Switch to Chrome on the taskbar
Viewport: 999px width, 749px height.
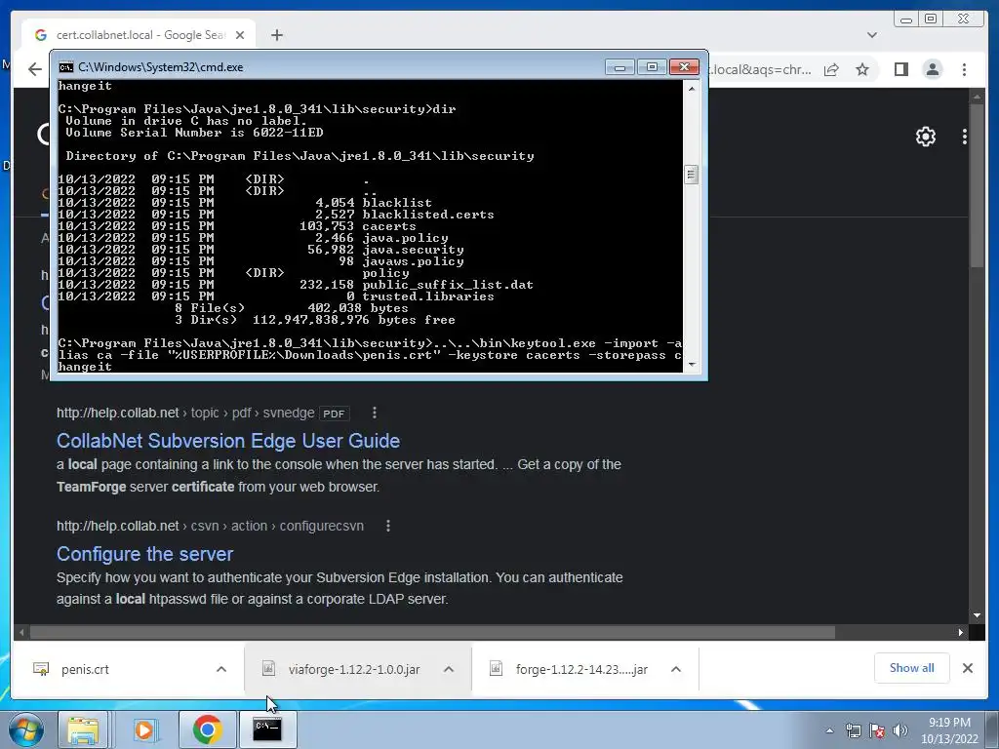207,729
